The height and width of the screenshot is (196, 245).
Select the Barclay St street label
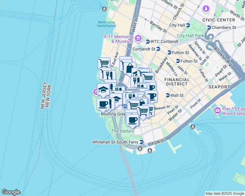(x=158, y=27)
